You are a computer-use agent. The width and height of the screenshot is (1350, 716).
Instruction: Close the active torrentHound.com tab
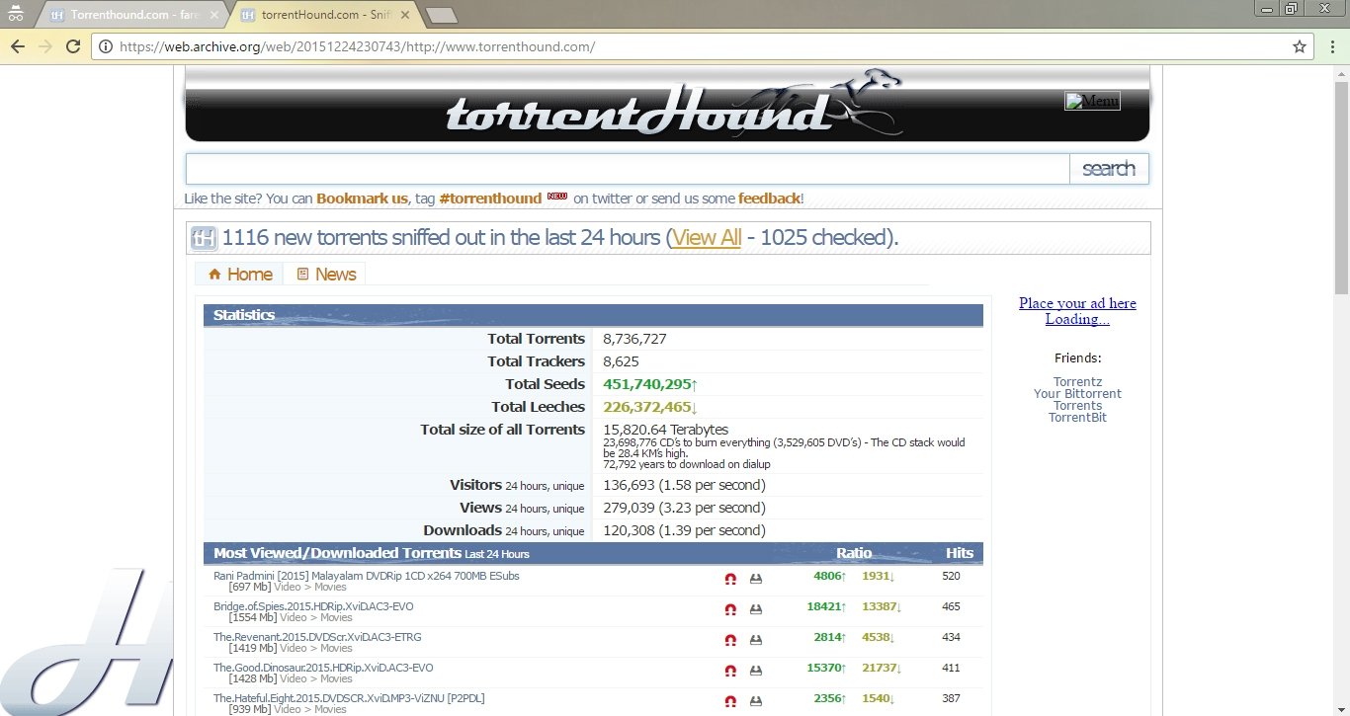point(407,15)
